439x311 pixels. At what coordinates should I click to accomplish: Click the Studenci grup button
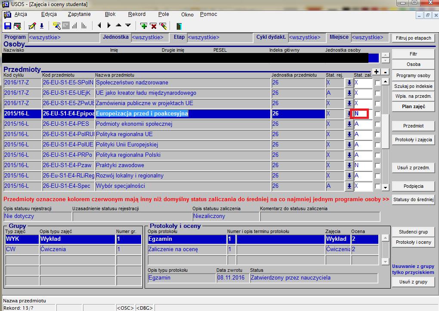(413, 232)
